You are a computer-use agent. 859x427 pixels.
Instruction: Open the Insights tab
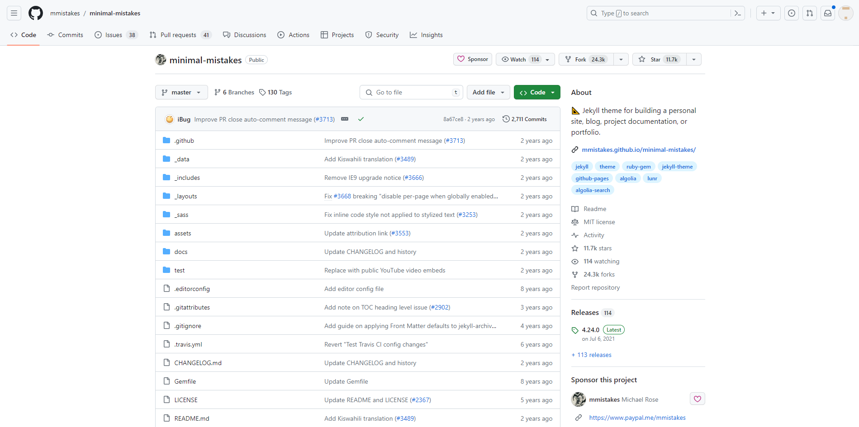[427, 35]
